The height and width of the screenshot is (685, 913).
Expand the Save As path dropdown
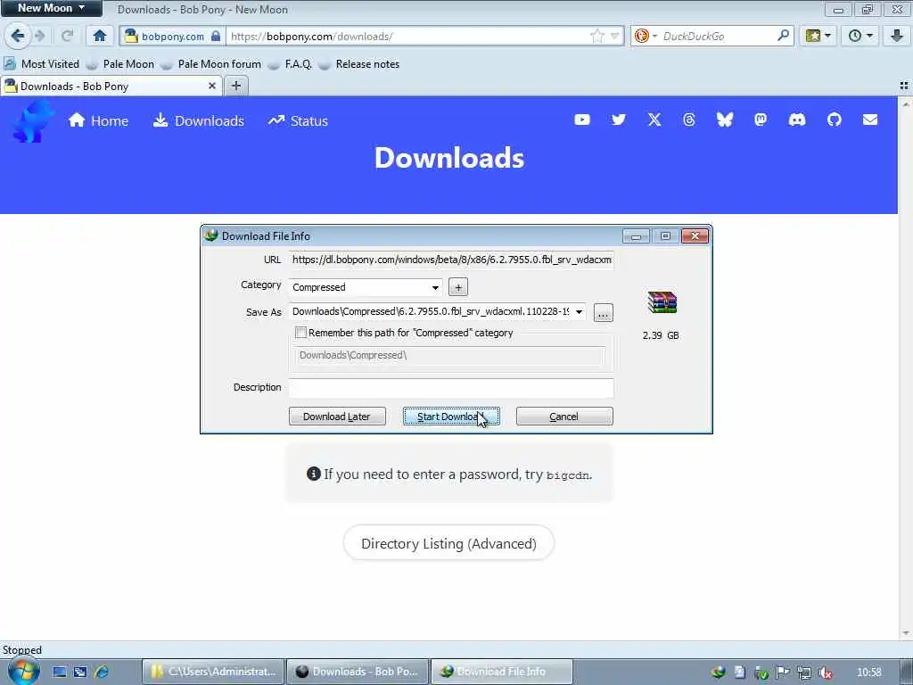(x=579, y=311)
